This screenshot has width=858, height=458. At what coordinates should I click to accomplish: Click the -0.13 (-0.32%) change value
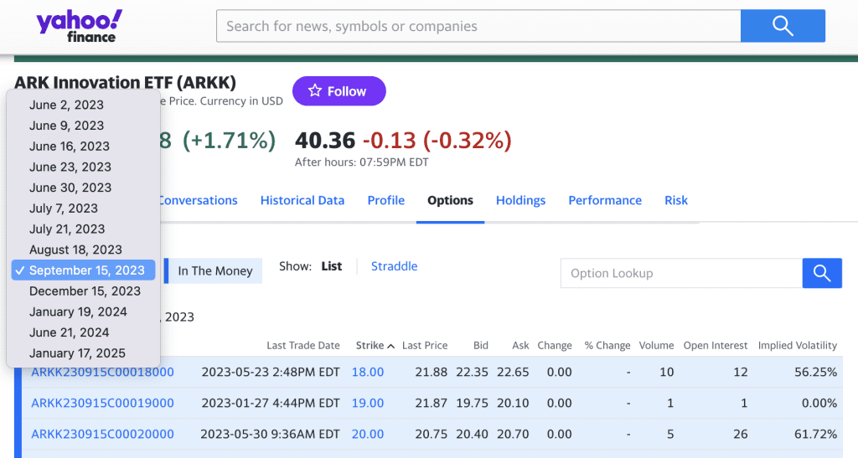point(437,141)
